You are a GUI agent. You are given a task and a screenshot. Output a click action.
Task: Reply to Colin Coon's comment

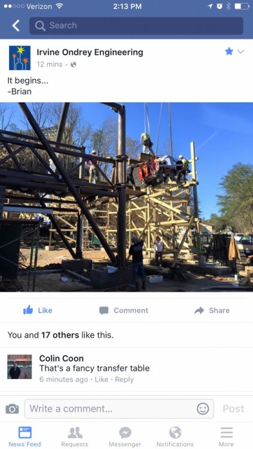tap(124, 380)
